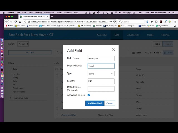Image resolution: width=178 pixels, height=133 pixels.
Task: Check the select-all header checkbox
Action: tap(56, 69)
